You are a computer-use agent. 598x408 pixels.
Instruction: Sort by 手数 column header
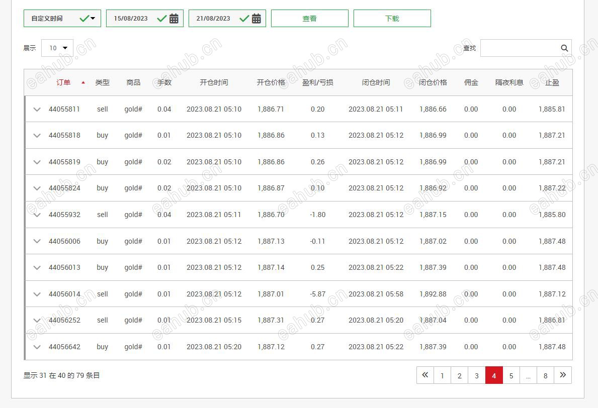[164, 82]
